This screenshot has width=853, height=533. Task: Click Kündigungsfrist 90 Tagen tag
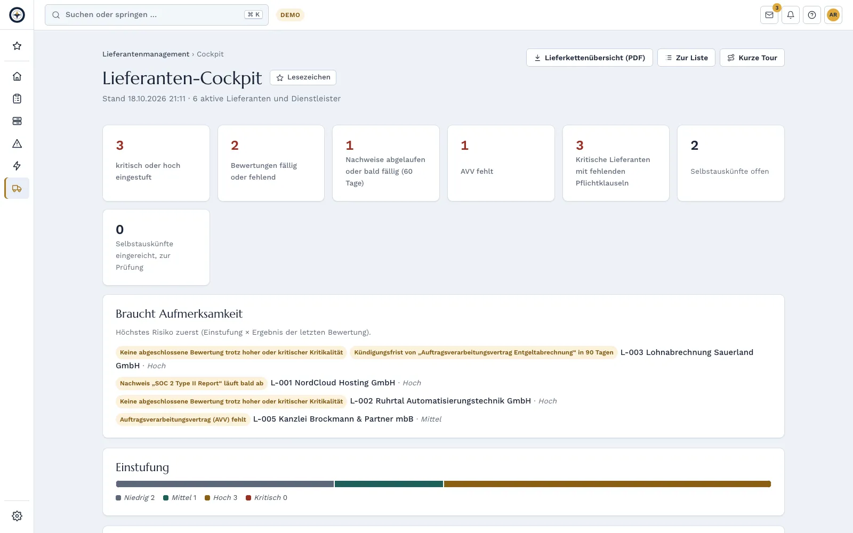coord(484,352)
